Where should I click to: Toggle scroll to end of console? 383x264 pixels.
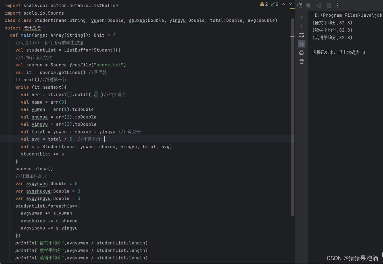[x=302, y=44]
